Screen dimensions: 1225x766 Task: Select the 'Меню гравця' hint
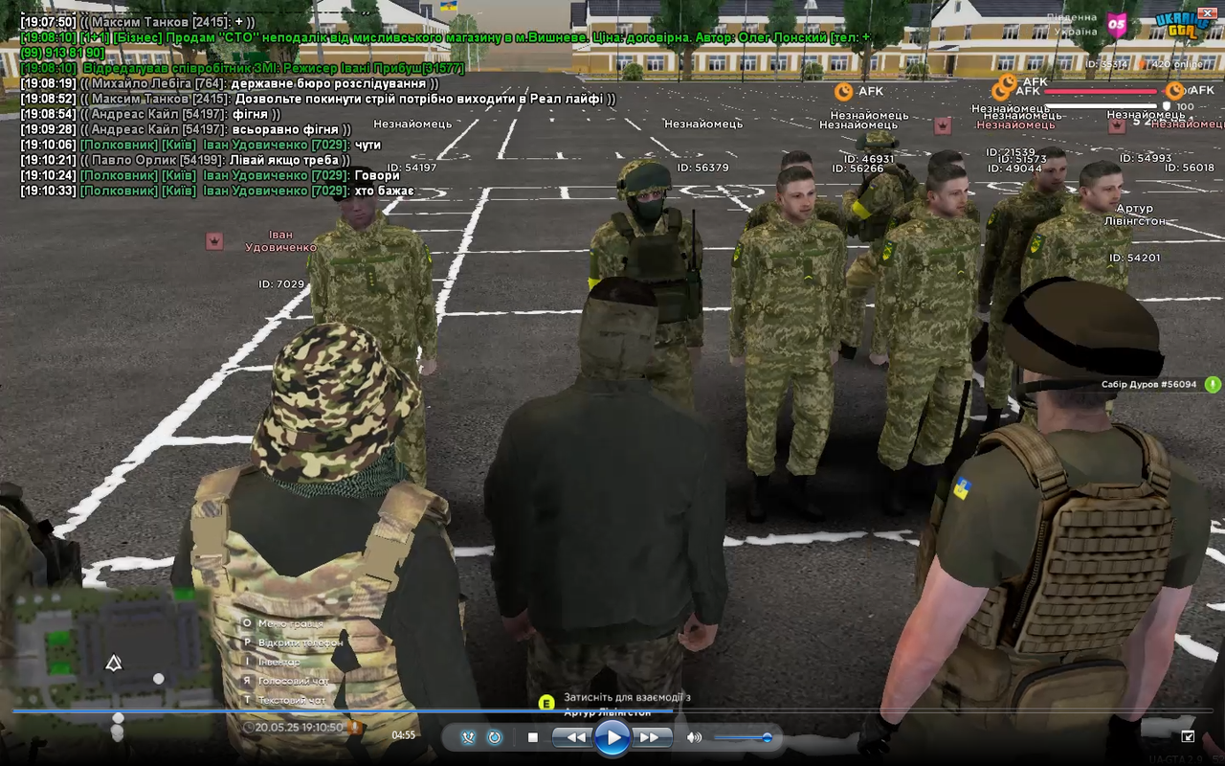click(282, 623)
